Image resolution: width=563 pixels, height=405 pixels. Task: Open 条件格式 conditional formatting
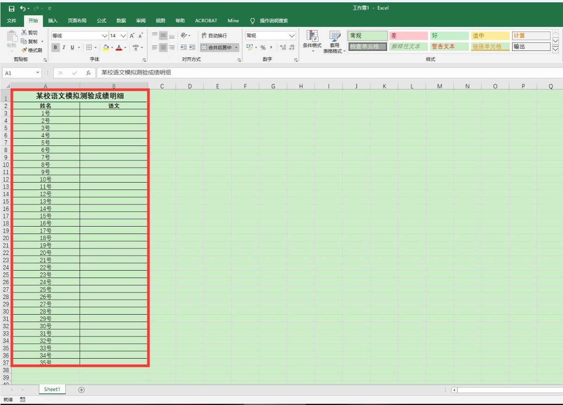point(313,42)
